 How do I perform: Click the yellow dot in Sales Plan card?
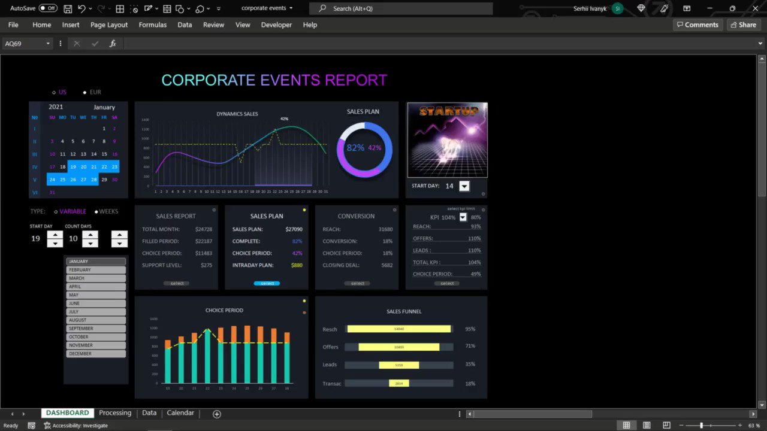(304, 210)
